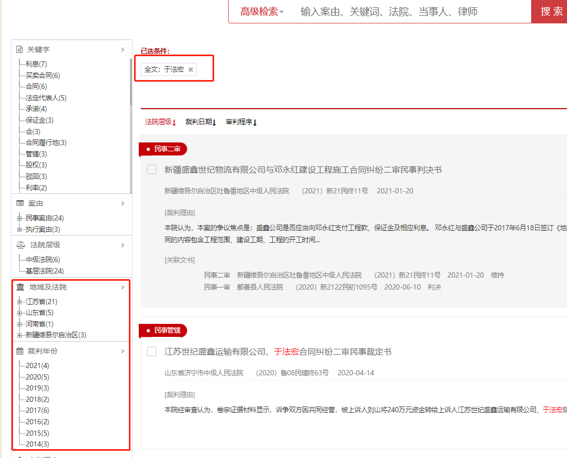Filter by year 2014(3)

[37, 444]
